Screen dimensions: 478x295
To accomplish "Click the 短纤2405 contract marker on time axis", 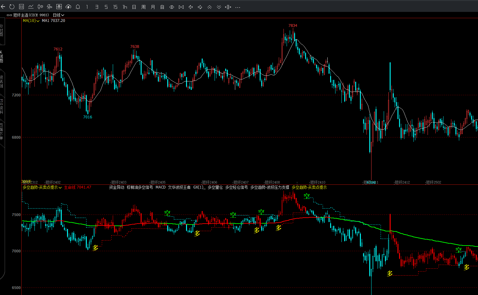I will coord(158,182).
